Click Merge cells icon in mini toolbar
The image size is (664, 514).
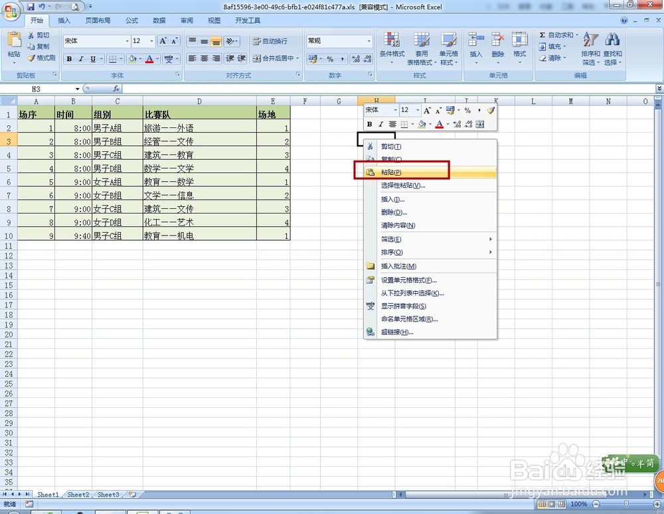480,124
